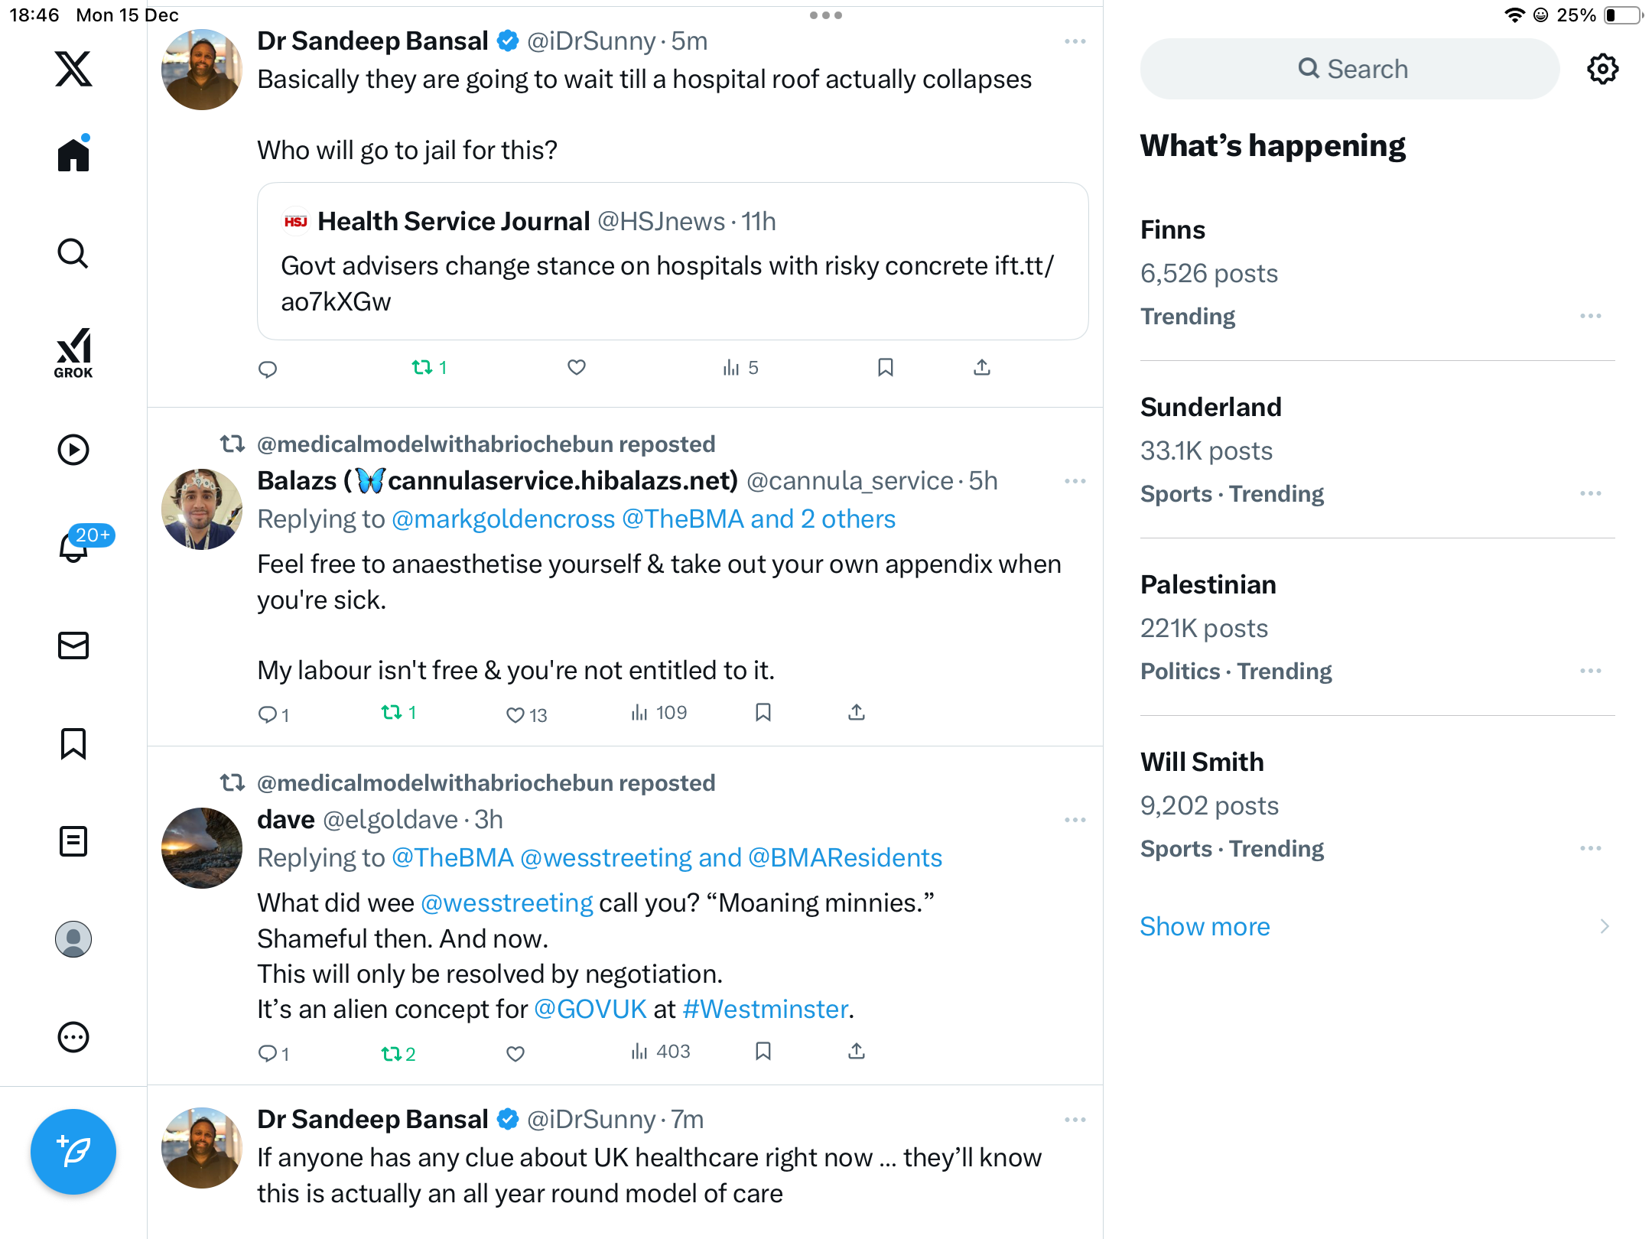Like Balazs's post with 13 likes
The height and width of the screenshot is (1239, 1652).
pos(515,714)
